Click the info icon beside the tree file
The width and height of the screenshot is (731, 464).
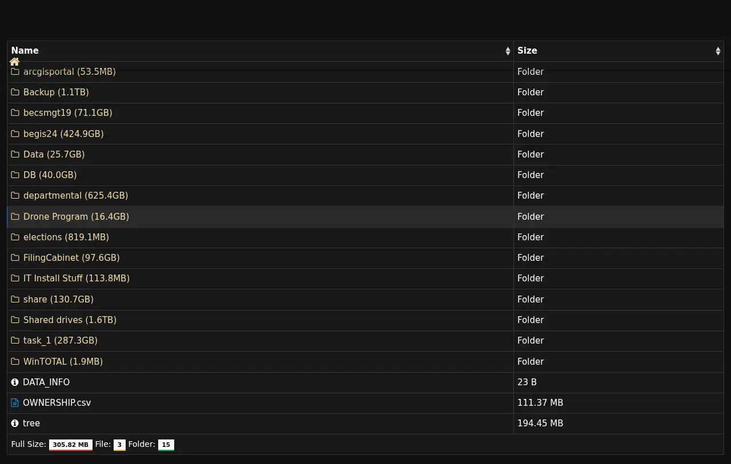pyautogui.click(x=15, y=423)
